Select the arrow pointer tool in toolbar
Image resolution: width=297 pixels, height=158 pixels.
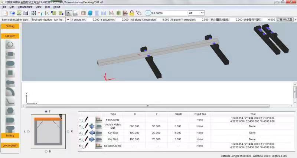point(69,13)
